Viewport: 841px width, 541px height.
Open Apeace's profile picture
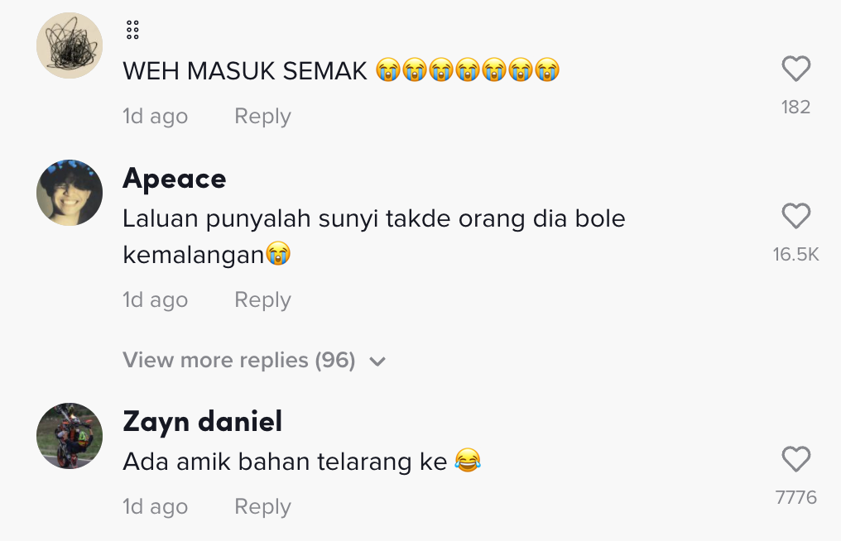pyautogui.click(x=70, y=193)
